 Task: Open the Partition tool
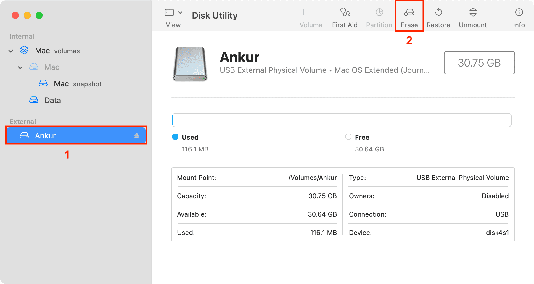(x=379, y=18)
